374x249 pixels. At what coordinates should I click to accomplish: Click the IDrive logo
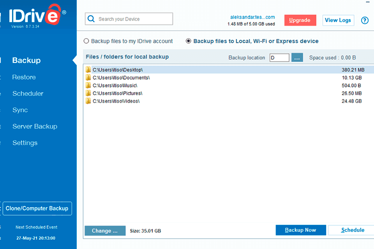[37, 14]
